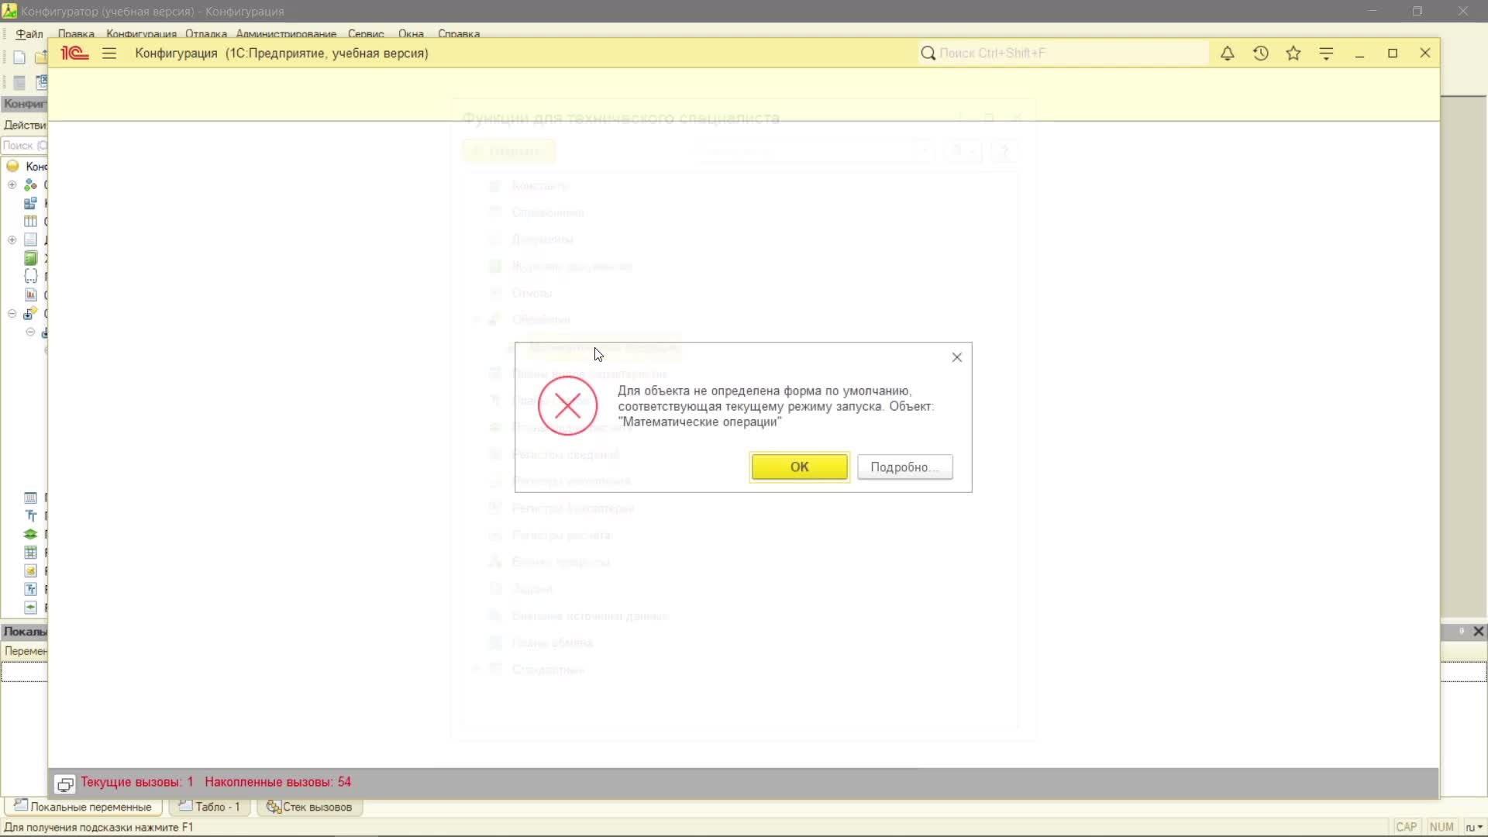
Task: Switch to Локальные переменные tab
Action: coord(83,807)
